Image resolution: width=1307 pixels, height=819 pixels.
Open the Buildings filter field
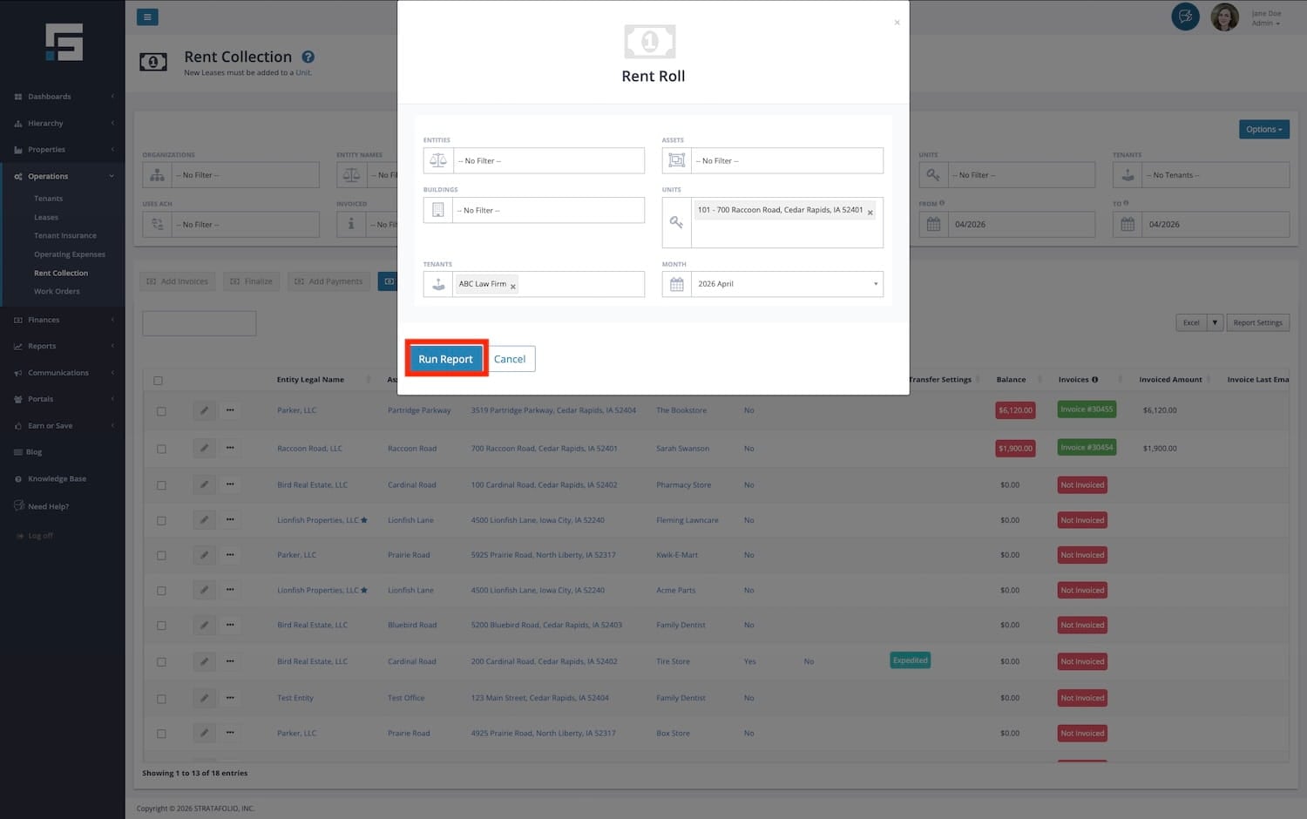(x=548, y=211)
